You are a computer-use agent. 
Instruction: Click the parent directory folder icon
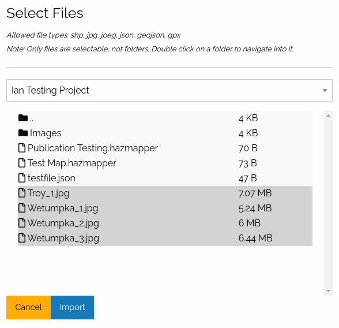pyautogui.click(x=23, y=118)
